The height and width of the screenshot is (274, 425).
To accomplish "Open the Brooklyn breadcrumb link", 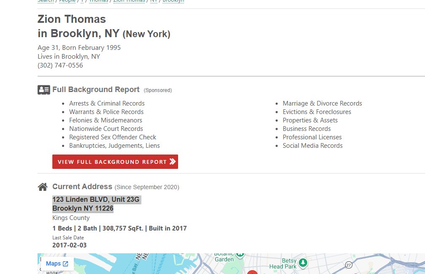I will (x=173, y=1).
